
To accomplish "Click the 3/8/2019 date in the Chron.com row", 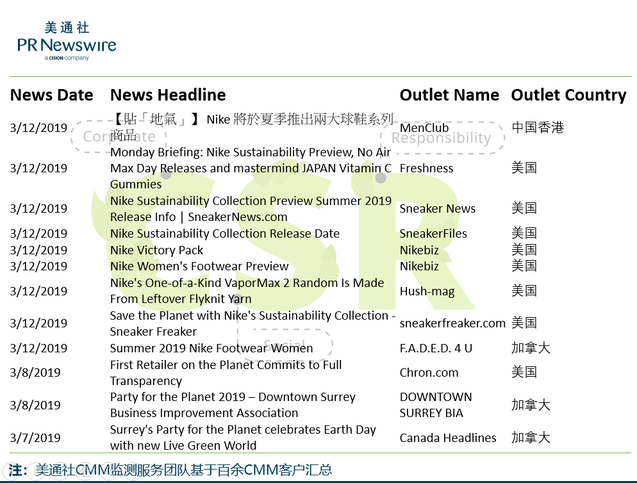I will pyautogui.click(x=35, y=373).
